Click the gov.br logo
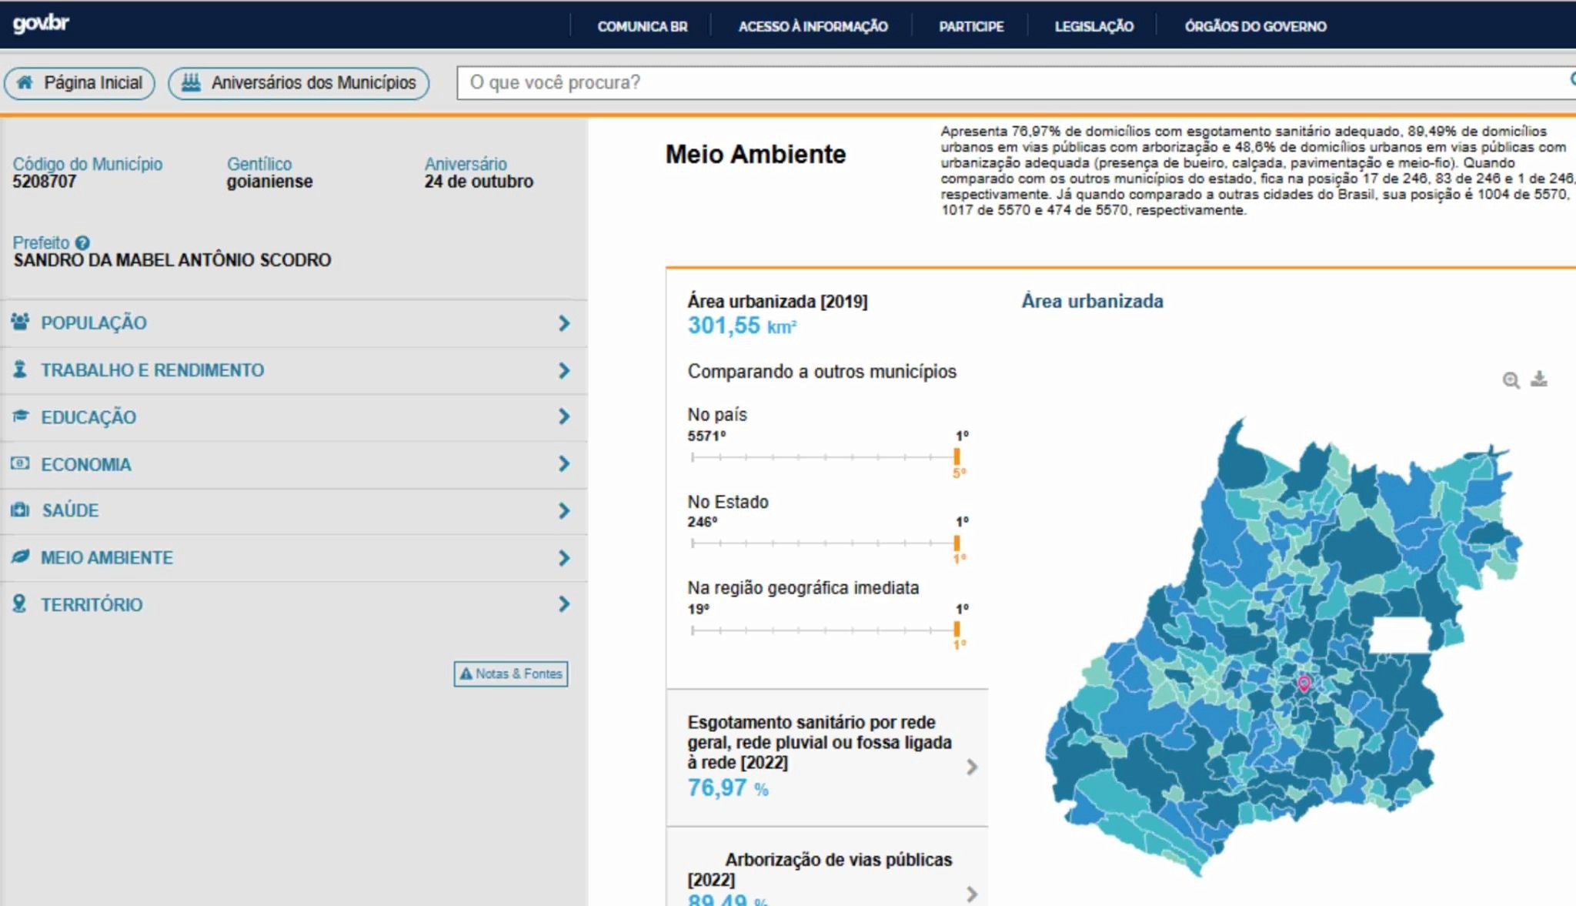The width and height of the screenshot is (1576, 906). coord(41,24)
